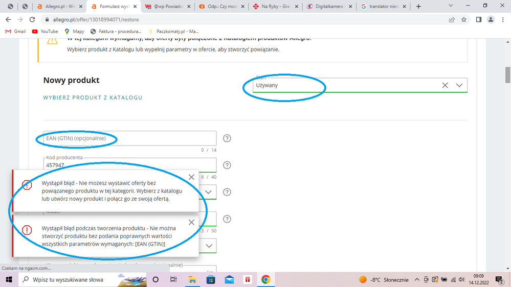This screenshot has height=287, width=511.
Task: Click the scrollbar down arrow
Action: [x=508, y=269]
